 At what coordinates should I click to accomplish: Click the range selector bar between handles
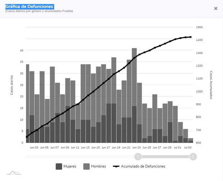pyautogui.click(x=165, y=157)
